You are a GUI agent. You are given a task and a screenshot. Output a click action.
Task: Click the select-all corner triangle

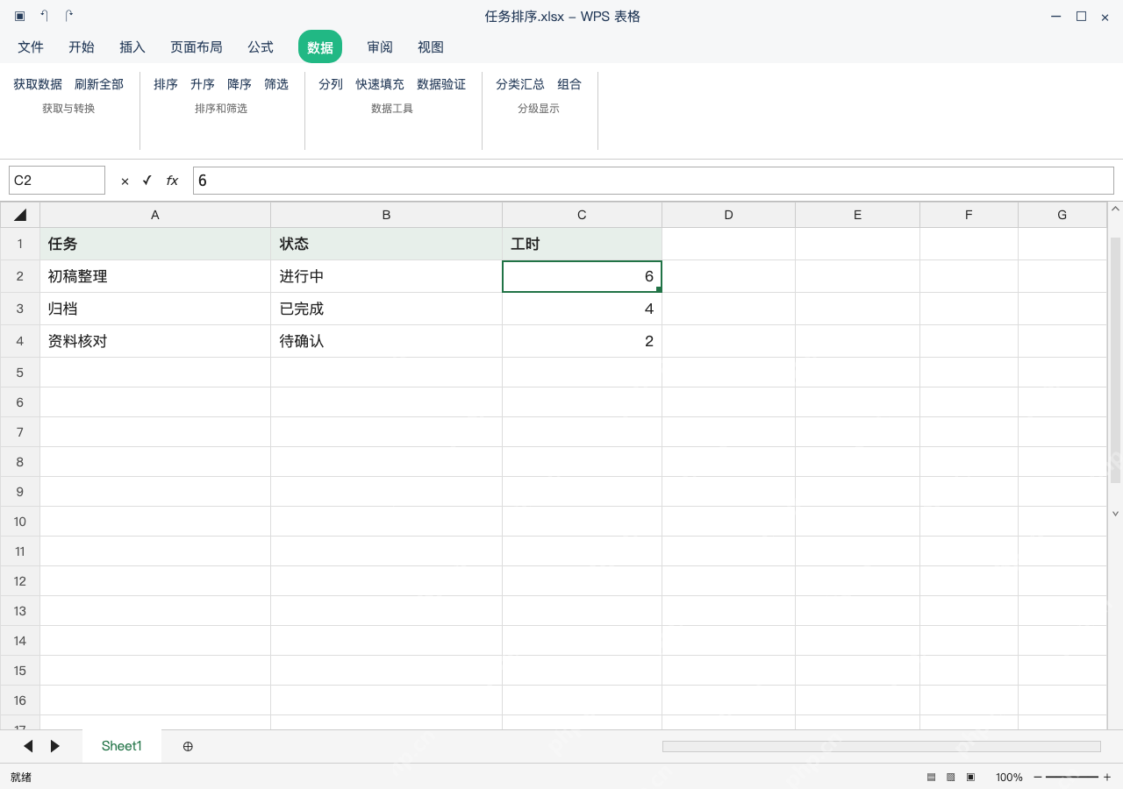(20, 215)
